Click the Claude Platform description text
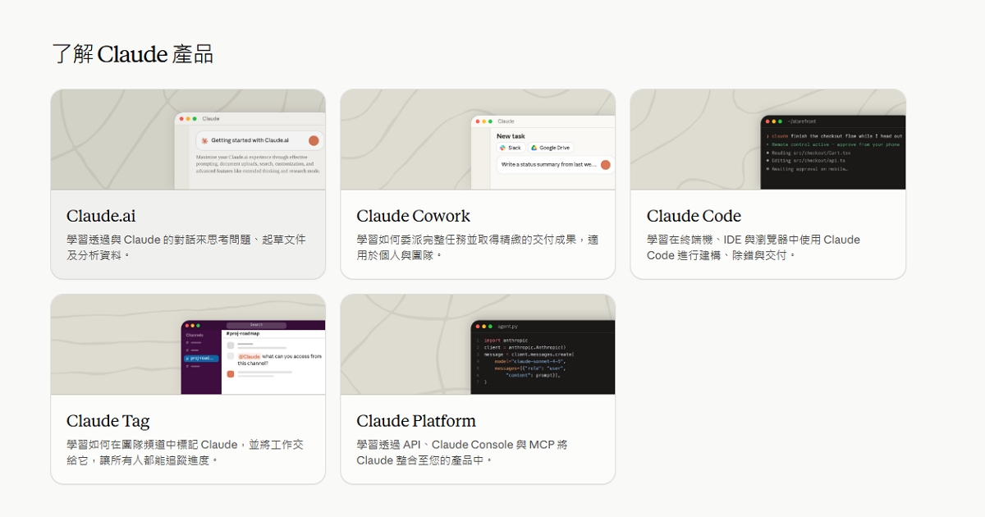The height and width of the screenshot is (517, 985). click(462, 452)
